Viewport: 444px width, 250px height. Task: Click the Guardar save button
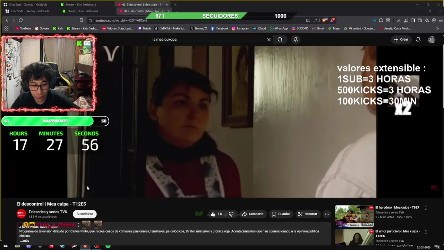pyautogui.click(x=281, y=214)
